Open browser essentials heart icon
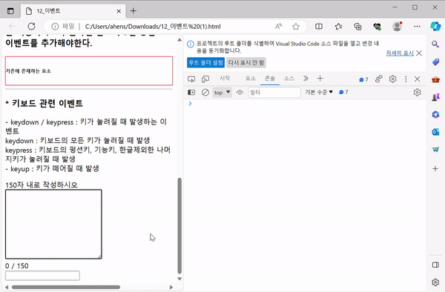The height and width of the screenshot is (292, 445). click(378, 27)
